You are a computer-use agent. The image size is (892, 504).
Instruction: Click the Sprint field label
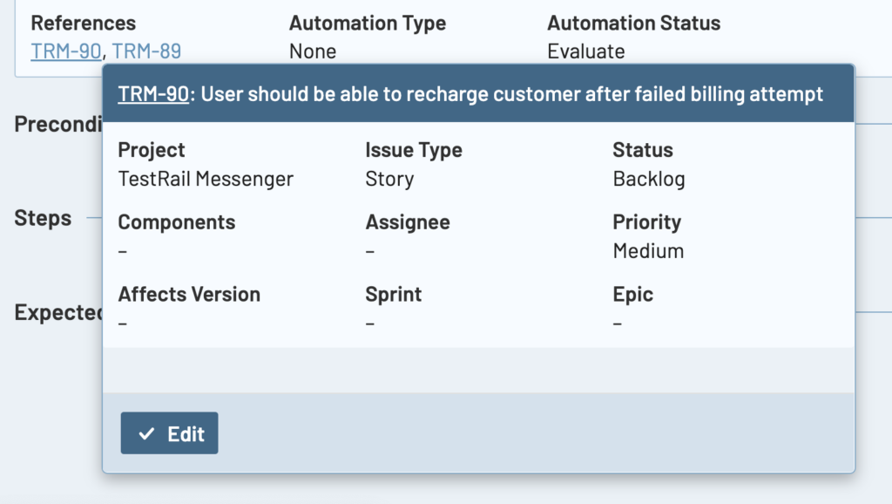[393, 295]
